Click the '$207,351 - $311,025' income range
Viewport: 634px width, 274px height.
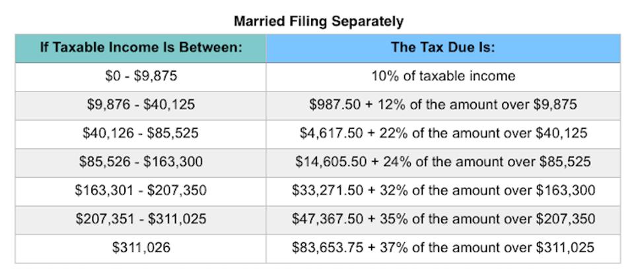141,219
